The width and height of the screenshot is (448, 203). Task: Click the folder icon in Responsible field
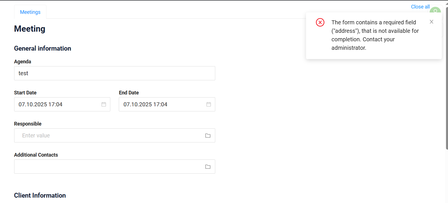click(208, 136)
